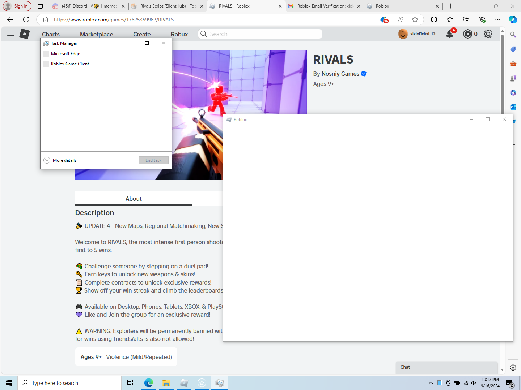The width and height of the screenshot is (521, 390).
Task: Open Roblox notifications bell
Action: (450, 34)
